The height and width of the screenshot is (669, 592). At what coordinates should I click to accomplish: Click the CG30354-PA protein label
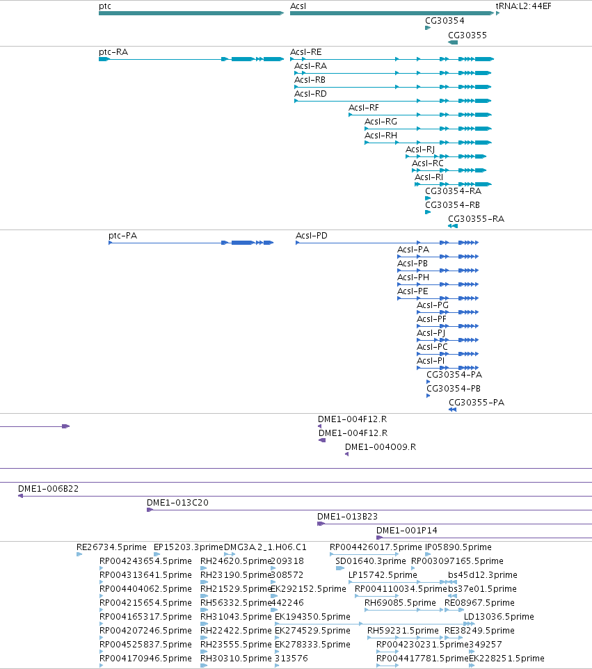pos(454,375)
